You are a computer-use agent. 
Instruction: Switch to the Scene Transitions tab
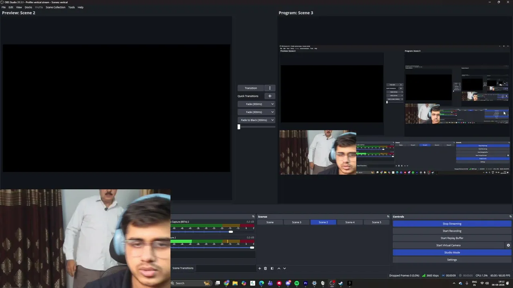183,268
